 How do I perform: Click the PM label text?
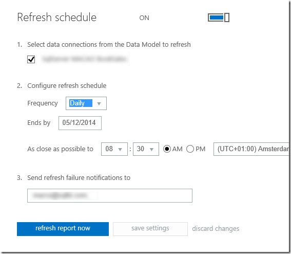click(201, 149)
